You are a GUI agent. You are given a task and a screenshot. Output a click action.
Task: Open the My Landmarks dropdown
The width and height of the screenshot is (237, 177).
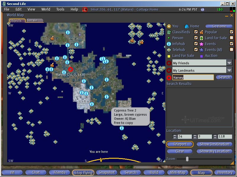pos(229,70)
